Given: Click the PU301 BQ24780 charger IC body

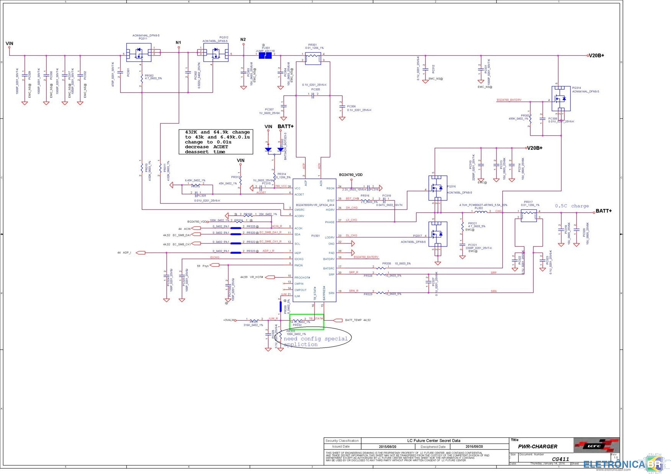Looking at the screenshot, I should tap(314, 240).
